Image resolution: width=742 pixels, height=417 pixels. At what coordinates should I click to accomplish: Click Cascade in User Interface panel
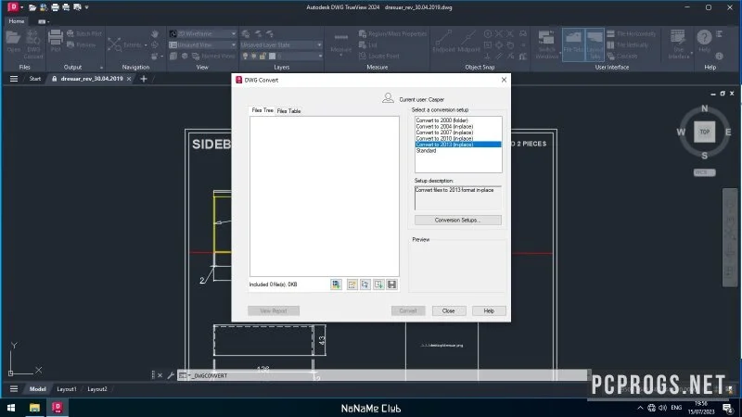point(621,56)
